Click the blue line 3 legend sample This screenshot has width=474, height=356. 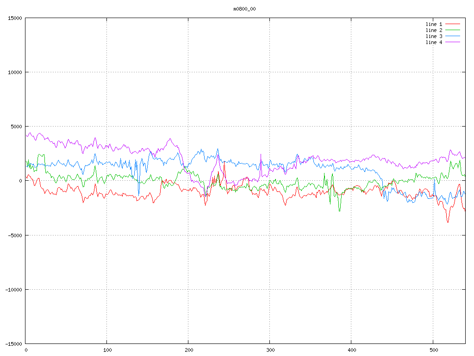(x=453, y=36)
